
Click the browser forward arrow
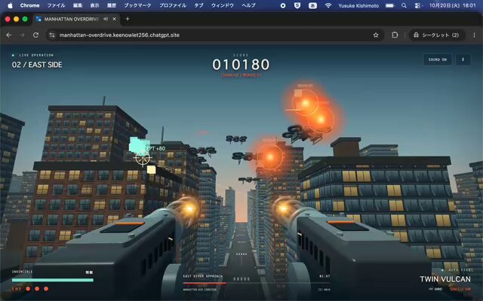(22, 35)
